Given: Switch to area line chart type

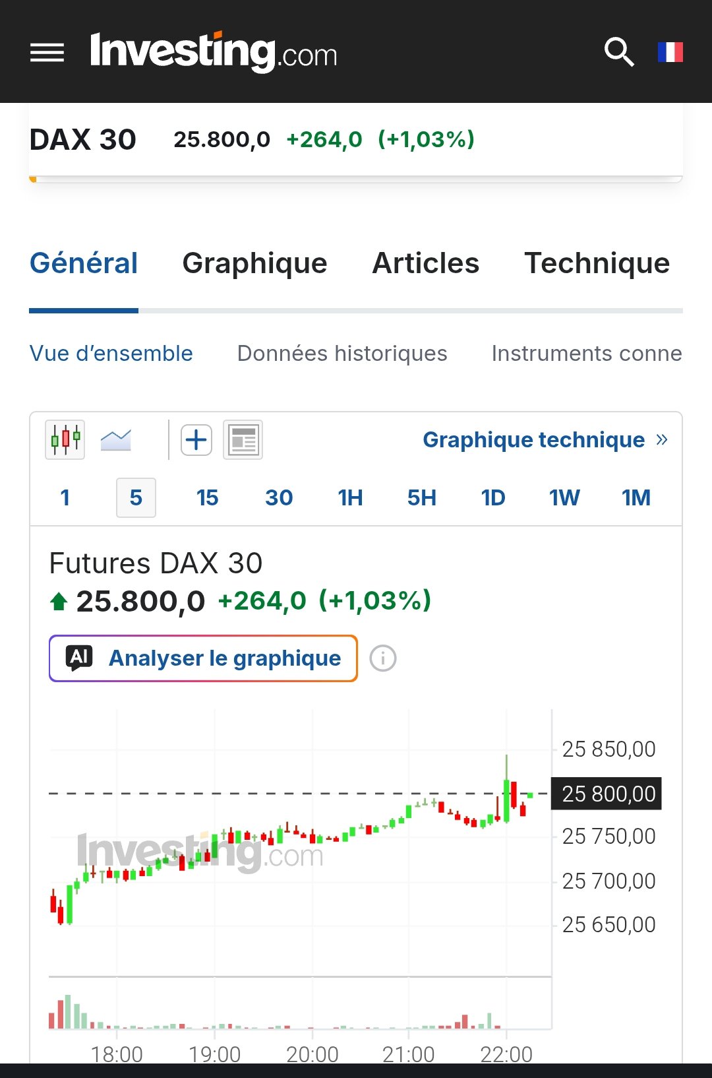Looking at the screenshot, I should click(116, 439).
